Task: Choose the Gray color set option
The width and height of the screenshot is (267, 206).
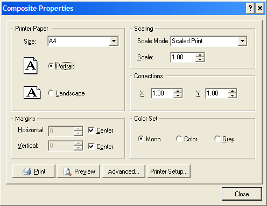Action: (x=217, y=139)
